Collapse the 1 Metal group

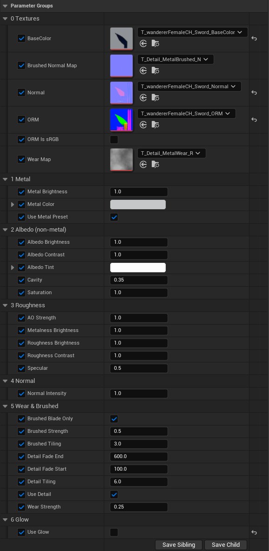pyautogui.click(x=5, y=179)
